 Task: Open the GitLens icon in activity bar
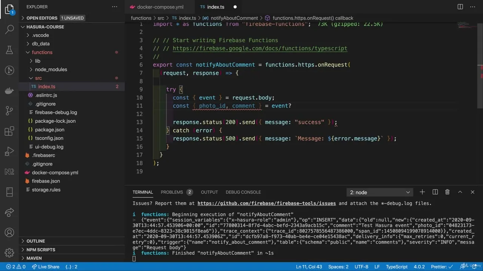pos(9,70)
